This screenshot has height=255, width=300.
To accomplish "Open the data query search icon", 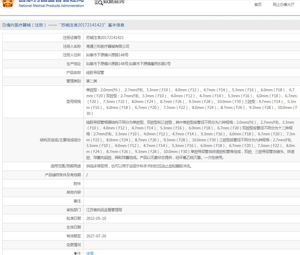I will coord(99,3).
